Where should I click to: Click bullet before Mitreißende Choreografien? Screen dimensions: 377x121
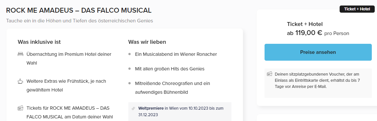pos(130,83)
